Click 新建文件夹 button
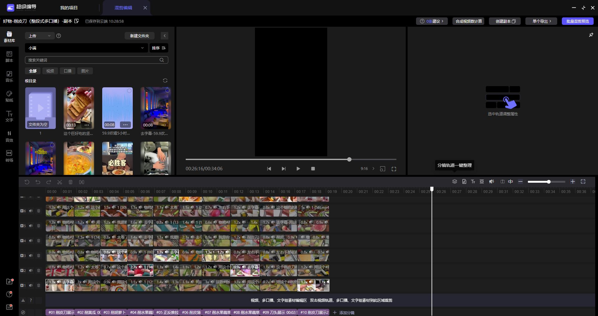598x316 pixels. point(139,36)
